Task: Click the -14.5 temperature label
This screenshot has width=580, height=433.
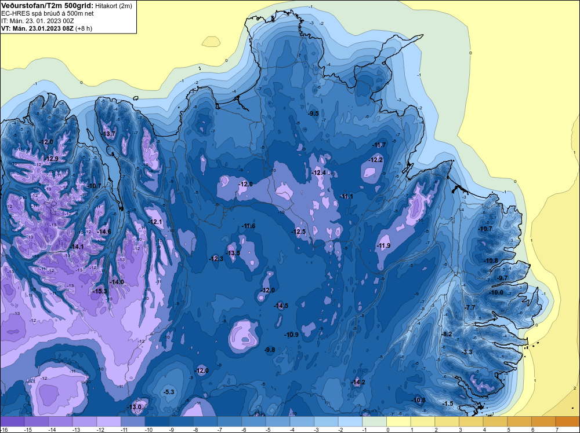Action: click(x=281, y=306)
